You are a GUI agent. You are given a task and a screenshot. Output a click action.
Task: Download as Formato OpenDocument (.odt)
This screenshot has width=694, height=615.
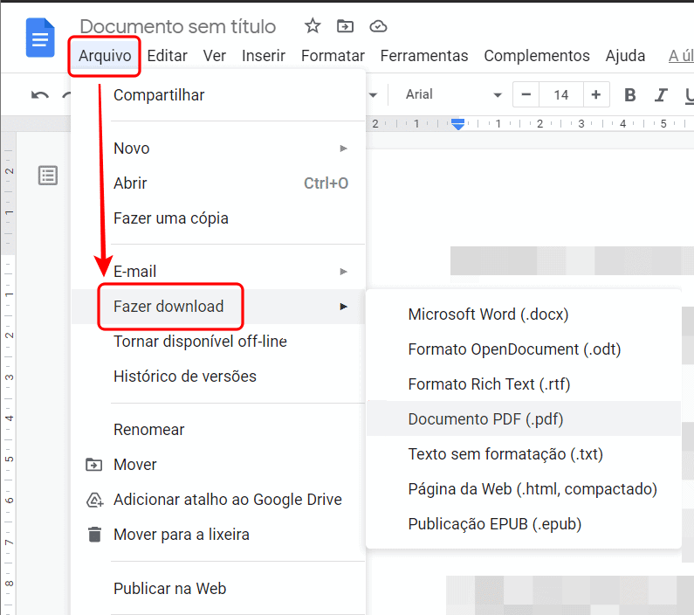pyautogui.click(x=524, y=349)
